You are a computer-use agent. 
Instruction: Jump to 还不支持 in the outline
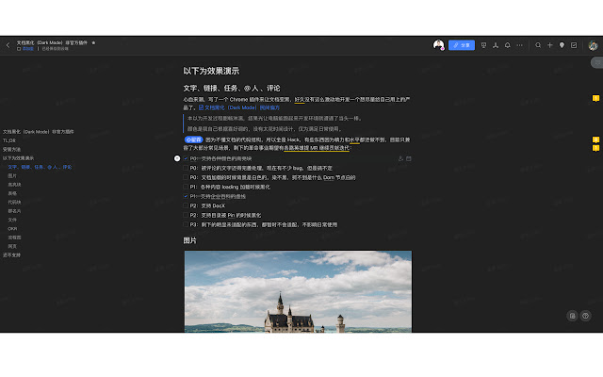[x=11, y=255]
